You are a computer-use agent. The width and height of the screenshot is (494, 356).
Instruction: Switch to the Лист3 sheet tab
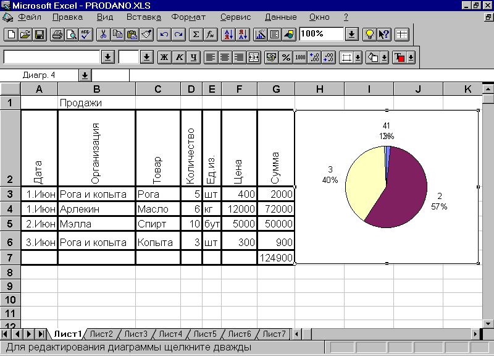coord(136,334)
